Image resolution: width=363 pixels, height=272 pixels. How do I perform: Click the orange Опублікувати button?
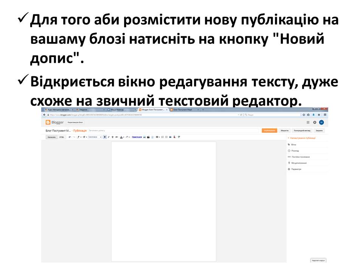269,130
